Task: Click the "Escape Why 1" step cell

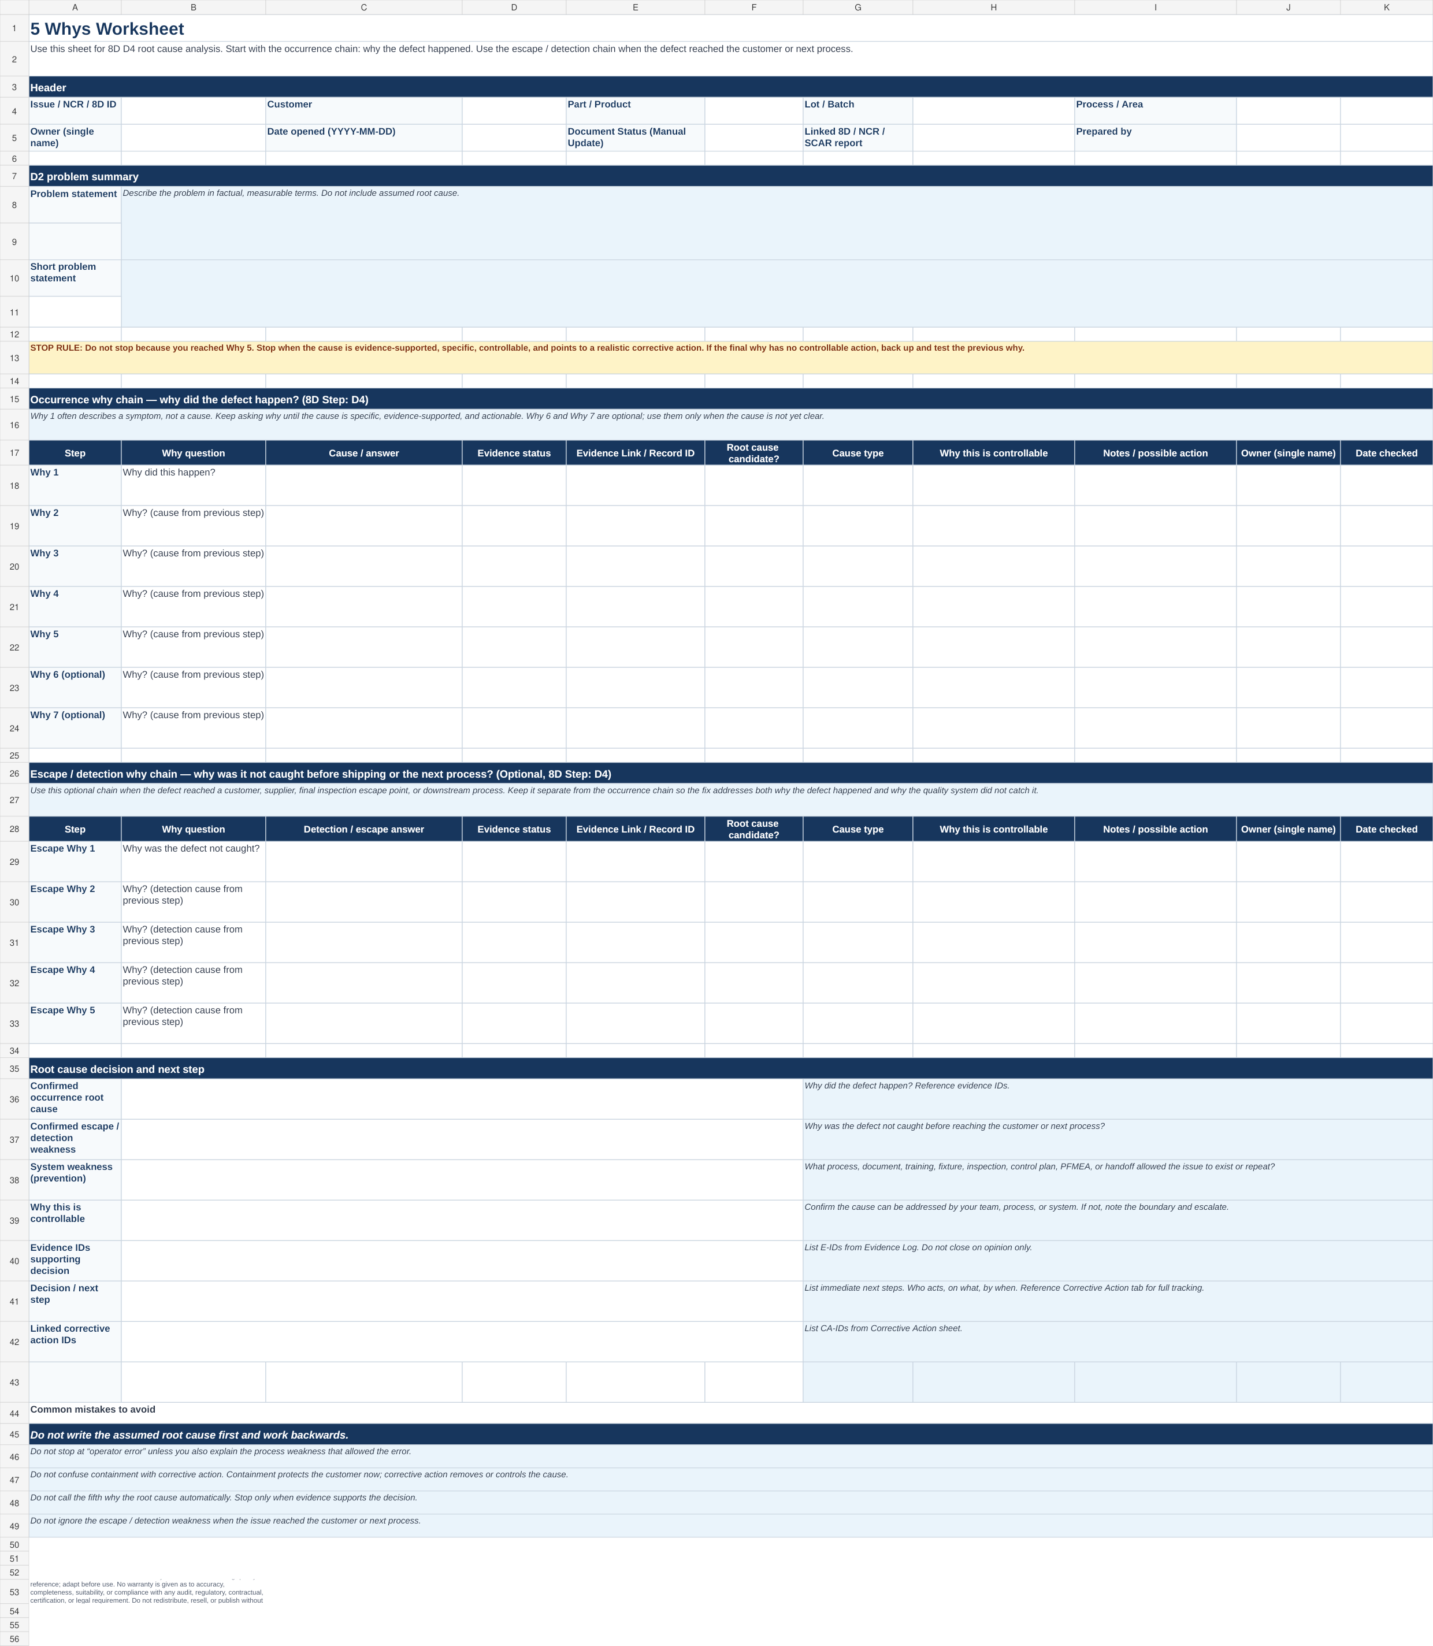Action: [75, 862]
